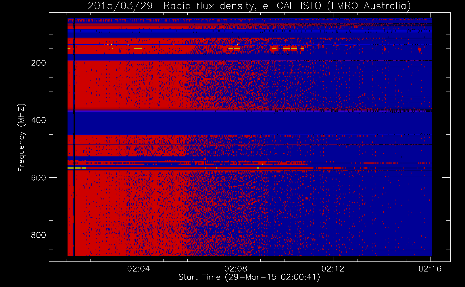The height and width of the screenshot is (287, 465).
Task: Click the 02:16 time tick label
Action: [x=430, y=269]
